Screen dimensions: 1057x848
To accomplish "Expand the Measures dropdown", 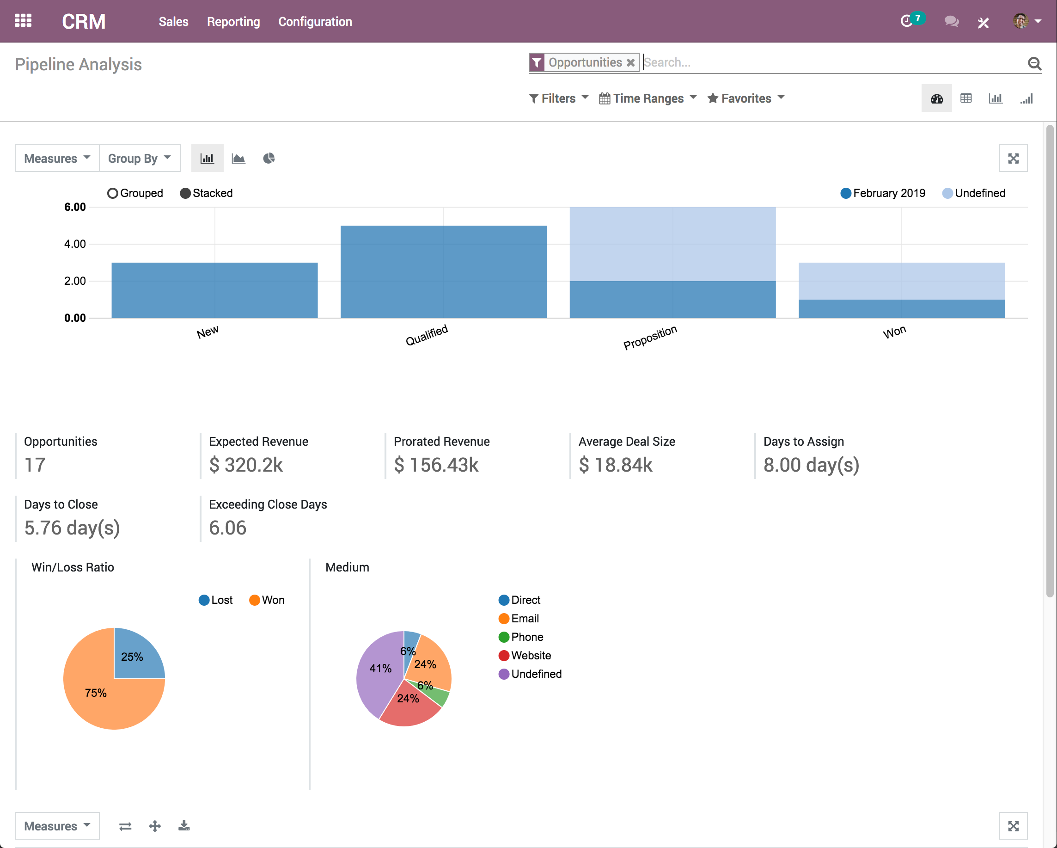I will pyautogui.click(x=55, y=158).
